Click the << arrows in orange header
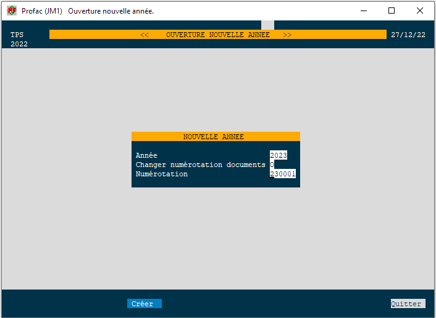Viewport: 436px width, 318px height. (145, 35)
